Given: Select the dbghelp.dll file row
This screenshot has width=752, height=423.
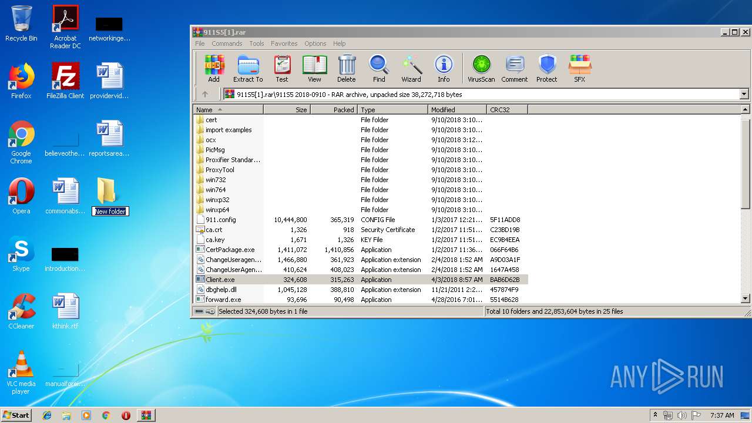Looking at the screenshot, I should pyautogui.click(x=360, y=290).
